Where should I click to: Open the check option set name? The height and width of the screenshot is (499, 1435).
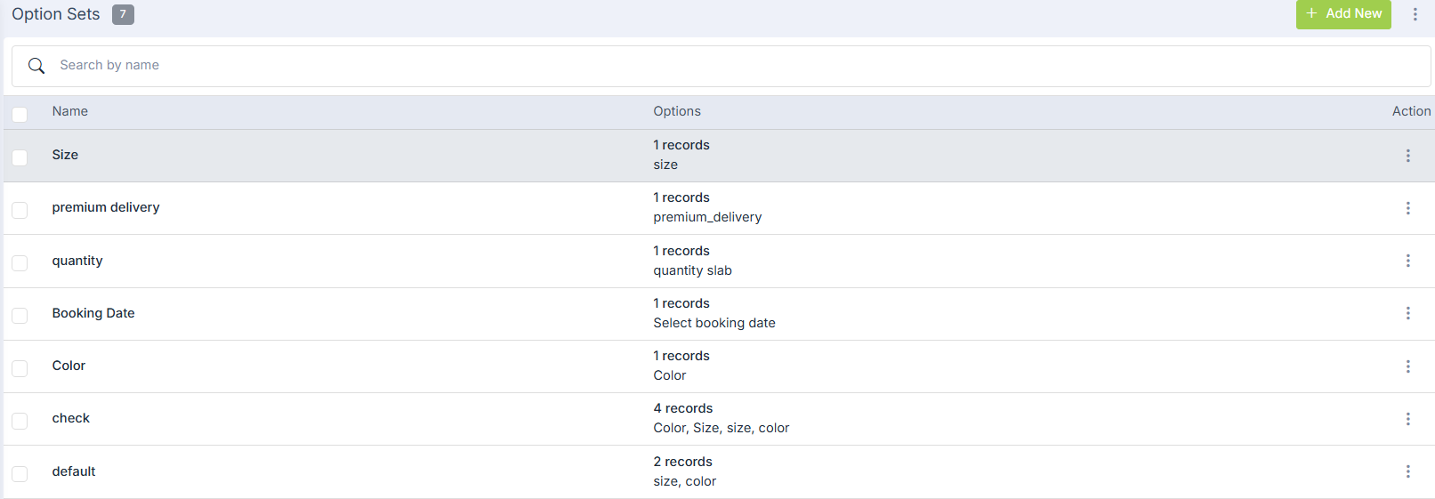pos(71,418)
